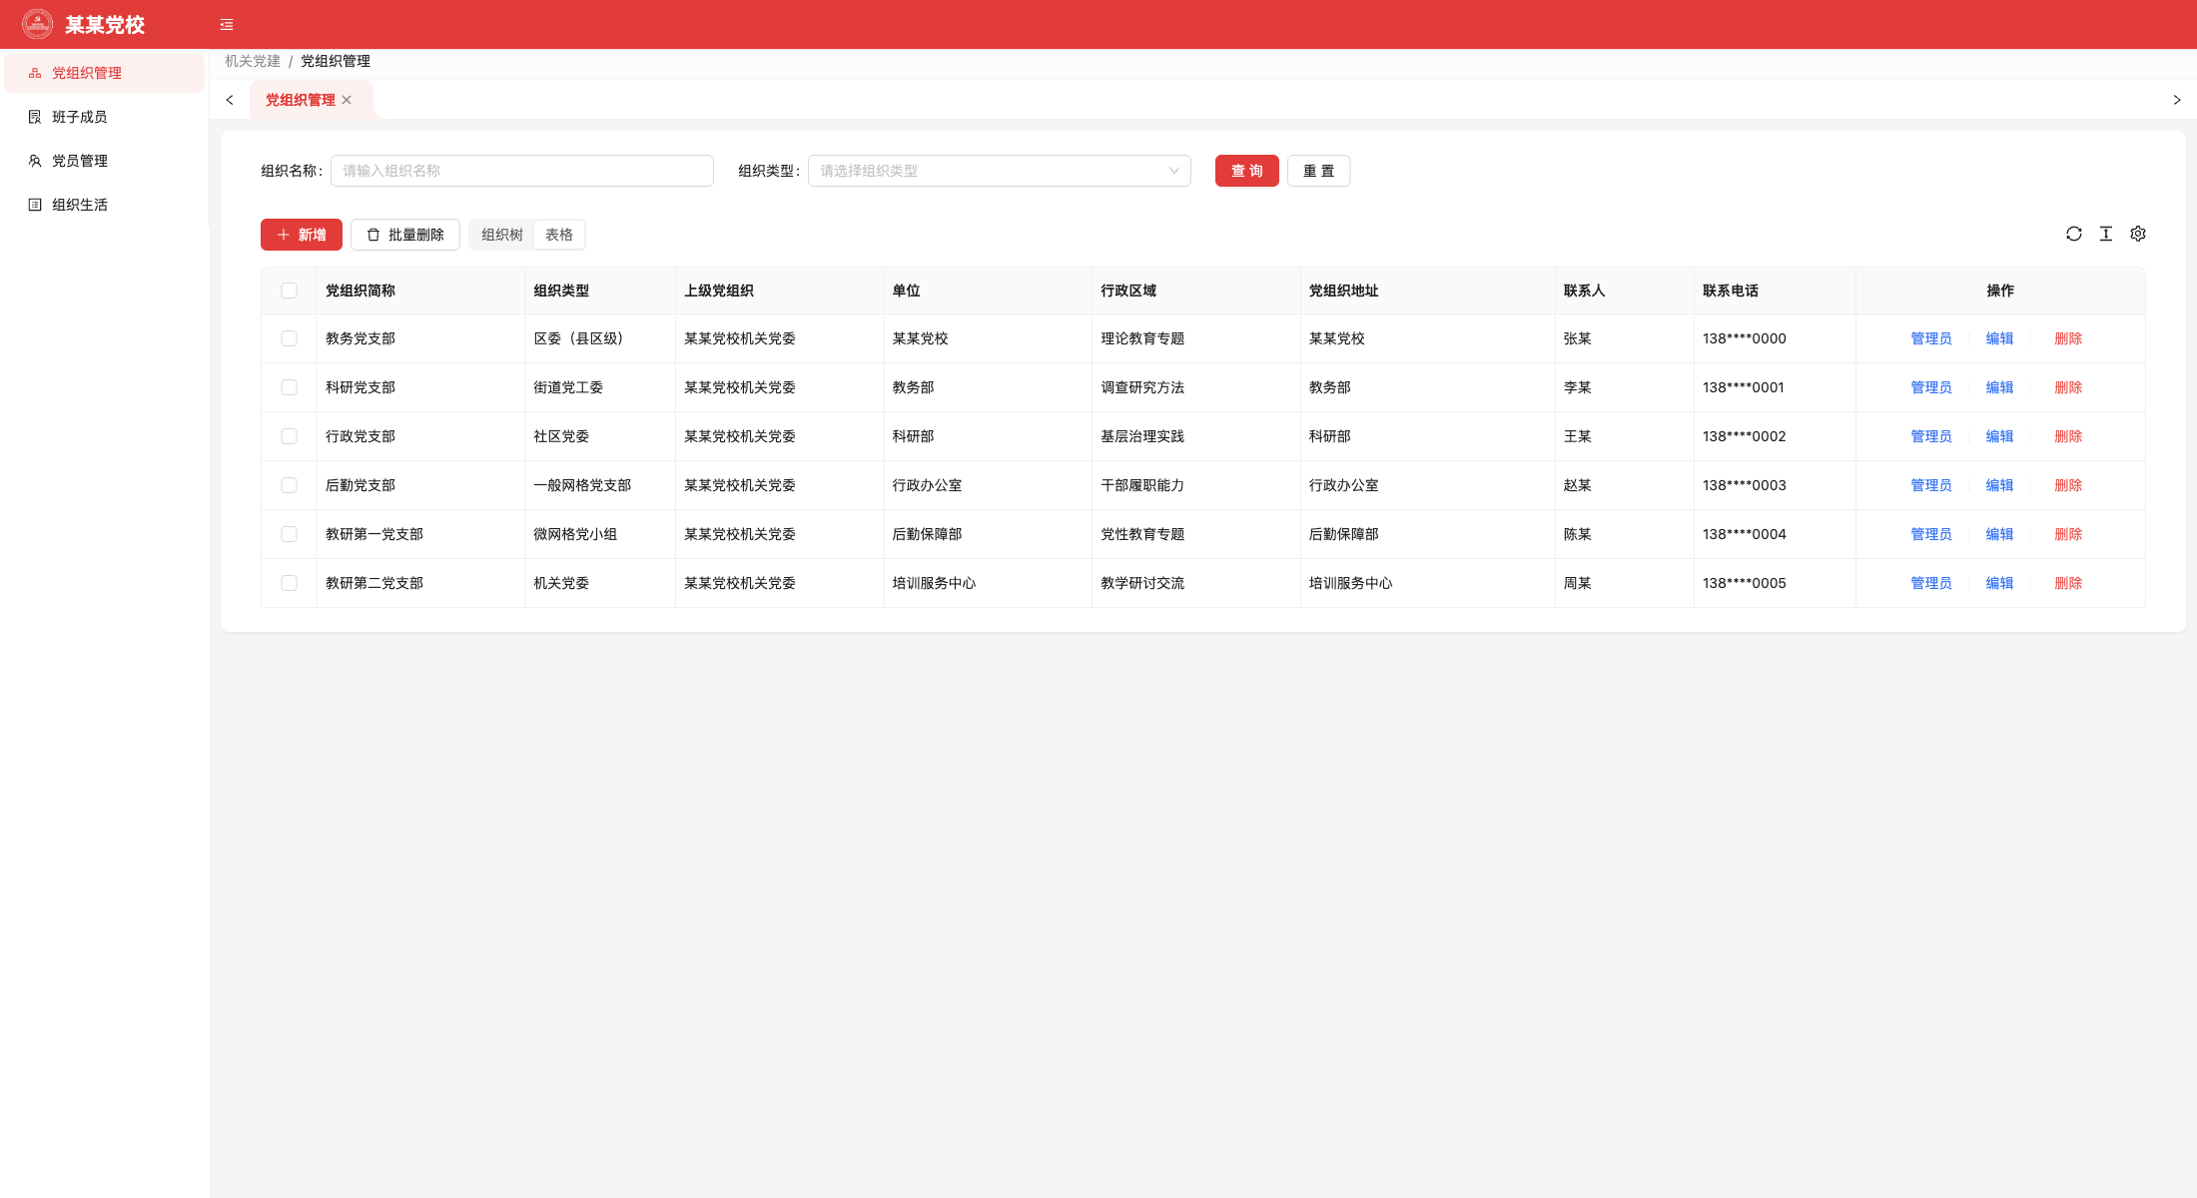Check the row for 科研党支部
This screenshot has width=2197, height=1198.
[290, 387]
